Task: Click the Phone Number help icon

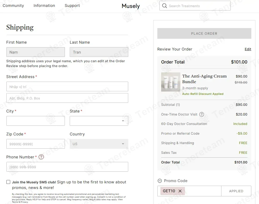Action: point(41,157)
